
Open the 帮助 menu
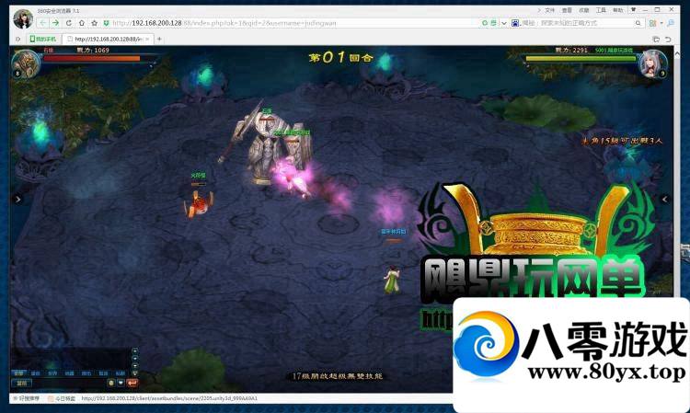[x=618, y=10]
